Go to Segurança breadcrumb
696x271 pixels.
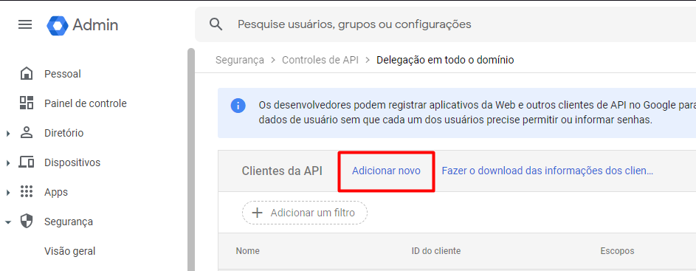(240, 60)
